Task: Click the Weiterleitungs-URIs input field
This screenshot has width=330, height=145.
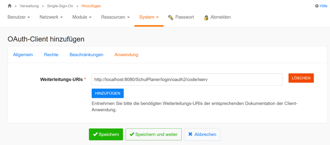Action: (187, 79)
